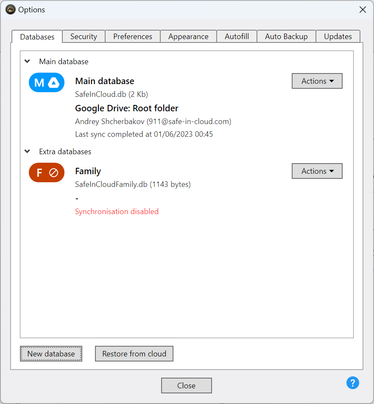374x404 pixels.
Task: Click the Extra databases section heading
Action: point(65,152)
